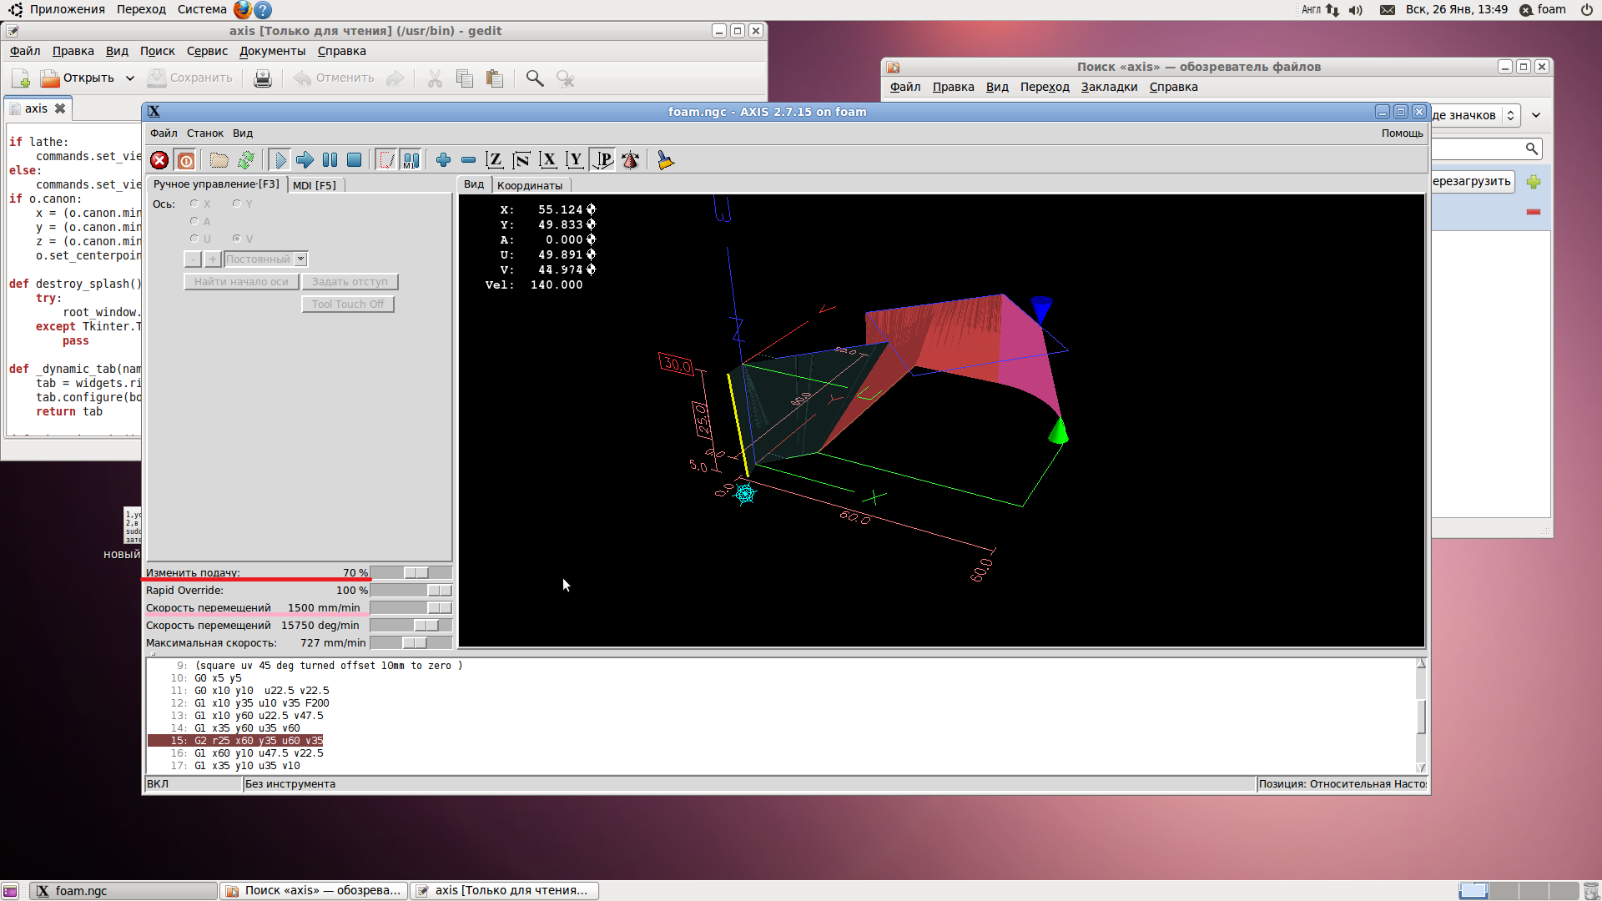Click the Zoom In plus icon
Screen dimensions: 1602x901
pyautogui.click(x=443, y=160)
